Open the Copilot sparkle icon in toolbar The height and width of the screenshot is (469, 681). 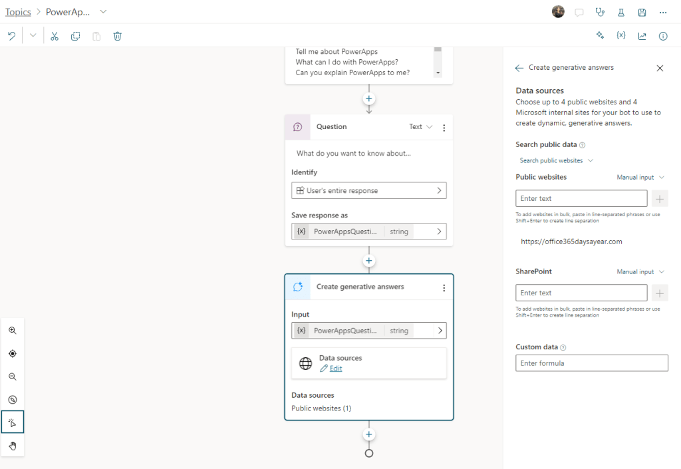600,36
